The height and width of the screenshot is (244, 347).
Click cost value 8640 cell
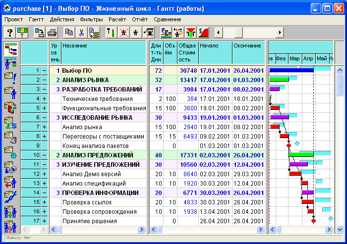pos(188,174)
